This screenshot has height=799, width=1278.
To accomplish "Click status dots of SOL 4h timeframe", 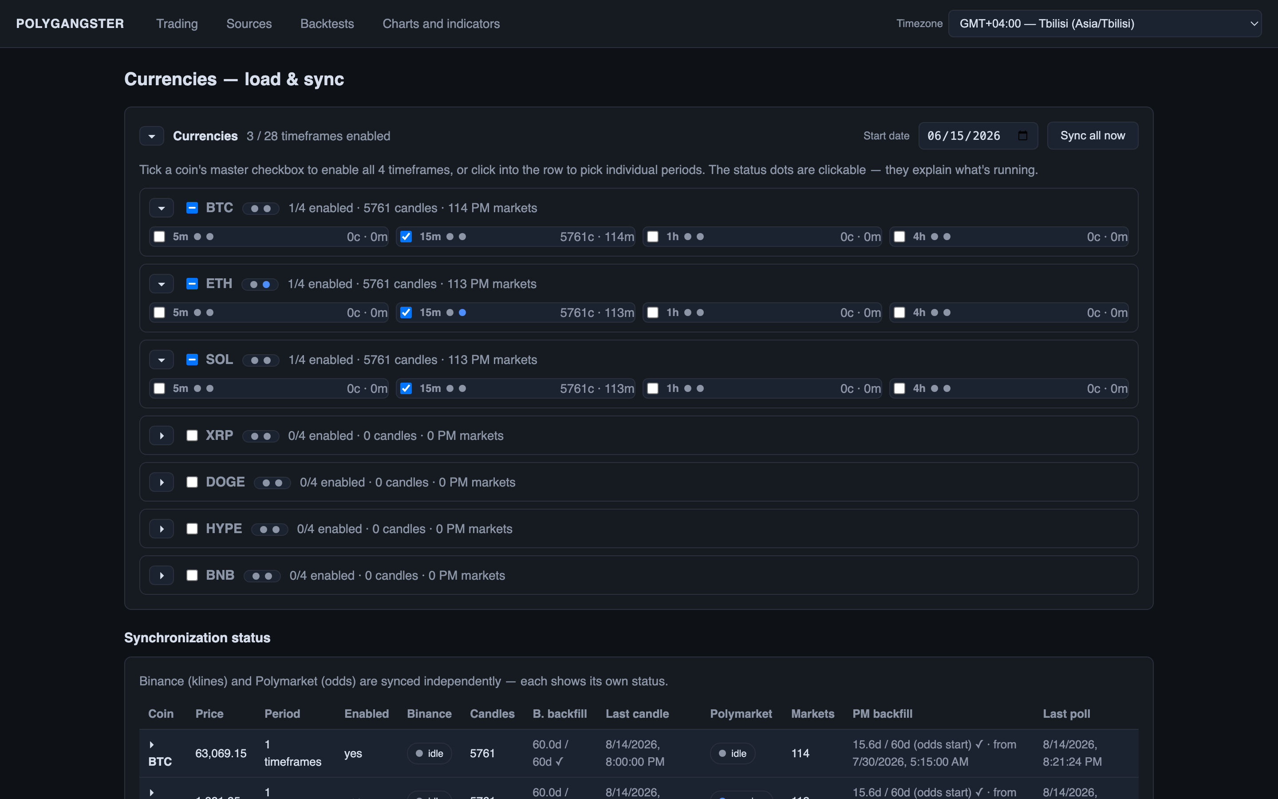I will pos(941,388).
